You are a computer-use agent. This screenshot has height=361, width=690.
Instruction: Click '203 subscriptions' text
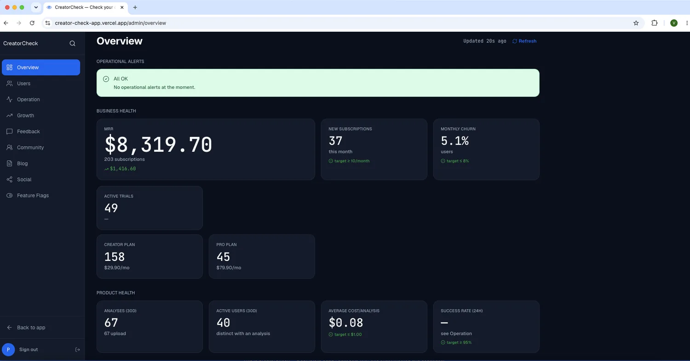pyautogui.click(x=125, y=159)
